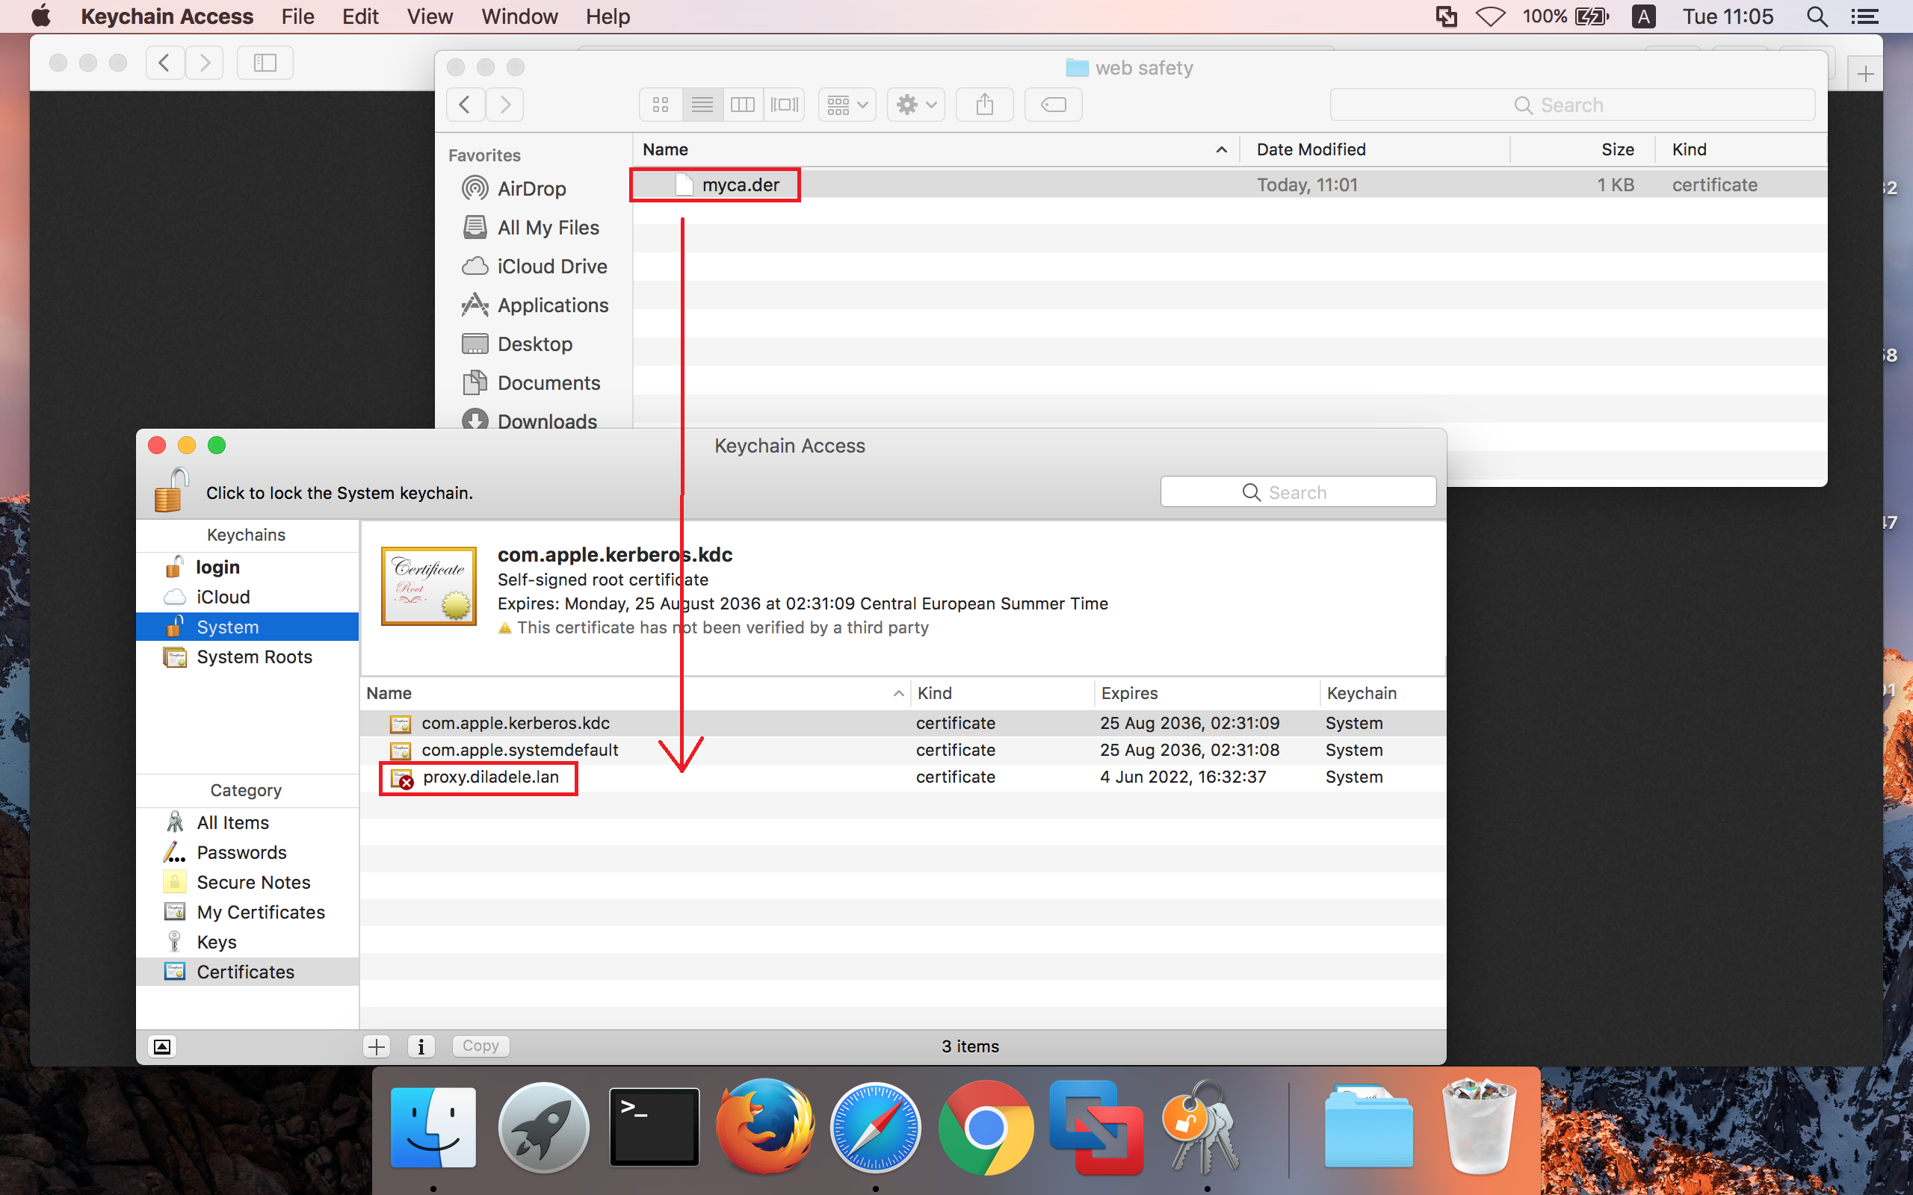Switch Finder to icon view
This screenshot has width=1913, height=1195.
click(x=661, y=105)
